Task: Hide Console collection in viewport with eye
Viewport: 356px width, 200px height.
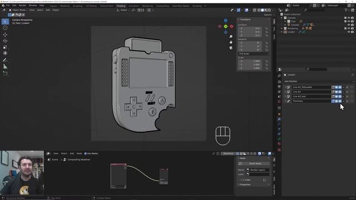Action: [x=349, y=18]
